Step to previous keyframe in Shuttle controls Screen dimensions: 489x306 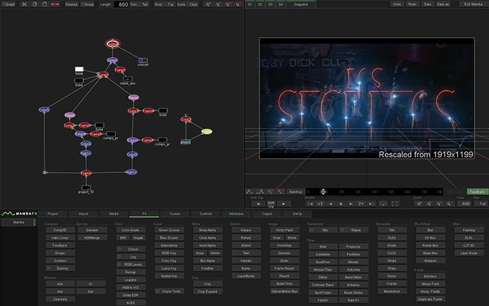(x=320, y=204)
